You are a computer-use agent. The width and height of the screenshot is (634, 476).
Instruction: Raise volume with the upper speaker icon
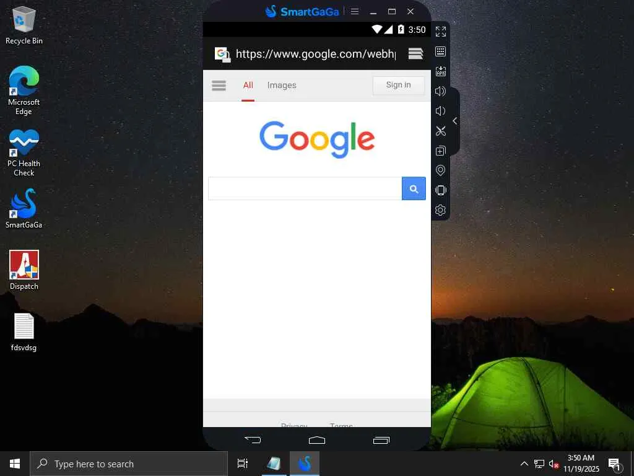coord(440,91)
